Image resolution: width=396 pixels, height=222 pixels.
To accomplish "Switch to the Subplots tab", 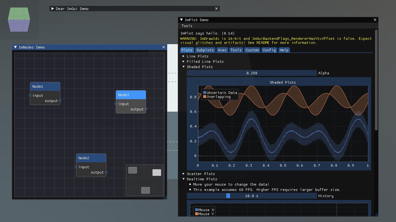I will click(x=205, y=50).
